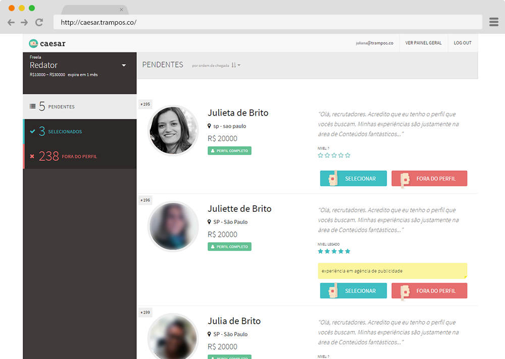Screen dimensions: 505x359
Task: Click location pin beside sp - sao paulo
Action: point(210,126)
